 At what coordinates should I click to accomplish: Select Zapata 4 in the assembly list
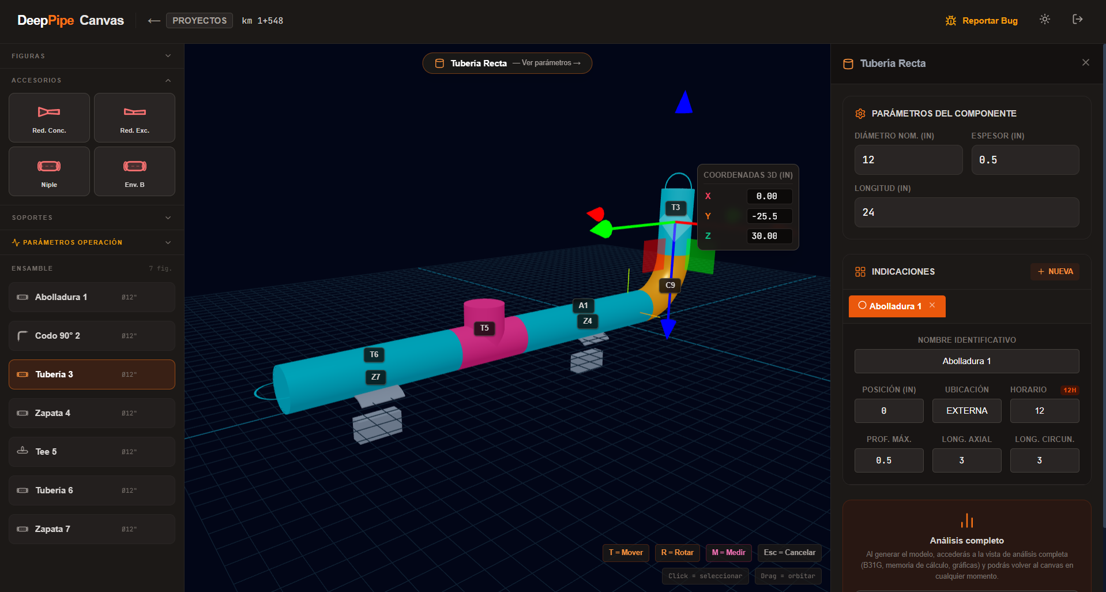tap(92, 413)
